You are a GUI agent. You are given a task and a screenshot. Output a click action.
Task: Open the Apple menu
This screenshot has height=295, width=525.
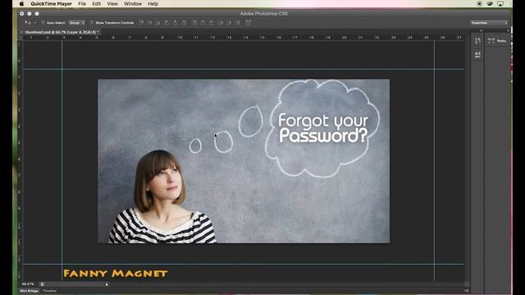click(22, 3)
